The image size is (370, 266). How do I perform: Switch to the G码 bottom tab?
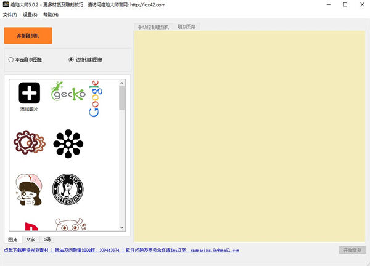tap(47, 240)
